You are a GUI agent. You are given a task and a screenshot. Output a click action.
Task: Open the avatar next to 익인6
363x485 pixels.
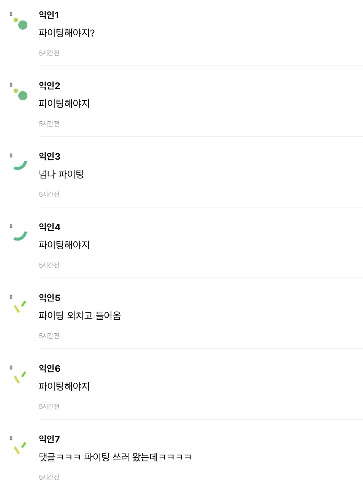click(x=20, y=377)
